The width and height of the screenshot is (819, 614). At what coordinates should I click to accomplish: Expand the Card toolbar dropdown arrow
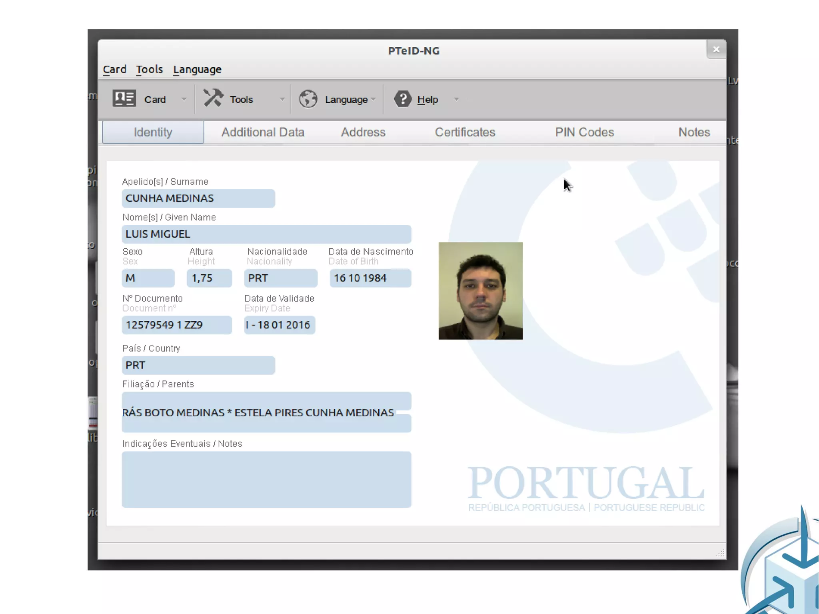point(184,99)
